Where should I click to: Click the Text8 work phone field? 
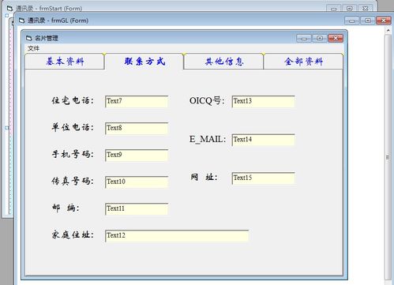pos(137,128)
